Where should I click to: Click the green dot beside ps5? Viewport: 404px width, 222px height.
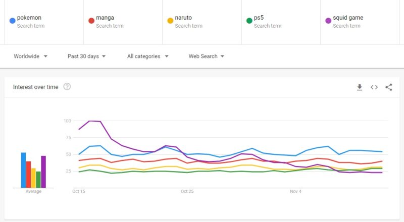point(249,21)
